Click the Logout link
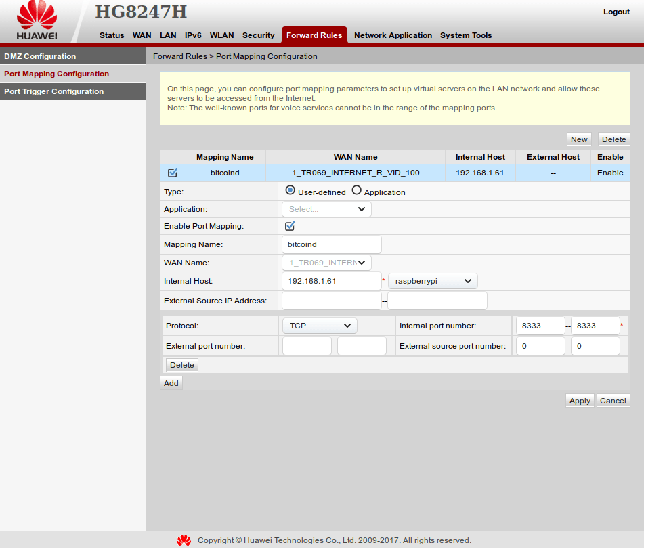 click(616, 12)
